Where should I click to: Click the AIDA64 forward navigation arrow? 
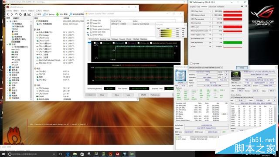click(x=12, y=14)
